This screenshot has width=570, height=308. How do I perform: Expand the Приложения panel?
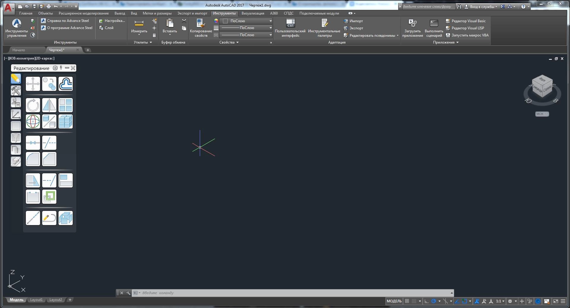pyautogui.click(x=446, y=42)
